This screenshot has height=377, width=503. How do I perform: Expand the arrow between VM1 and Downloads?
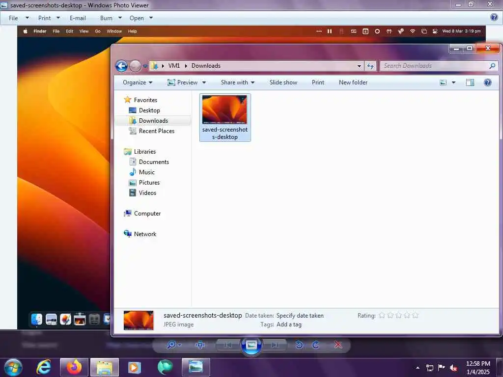coord(186,66)
